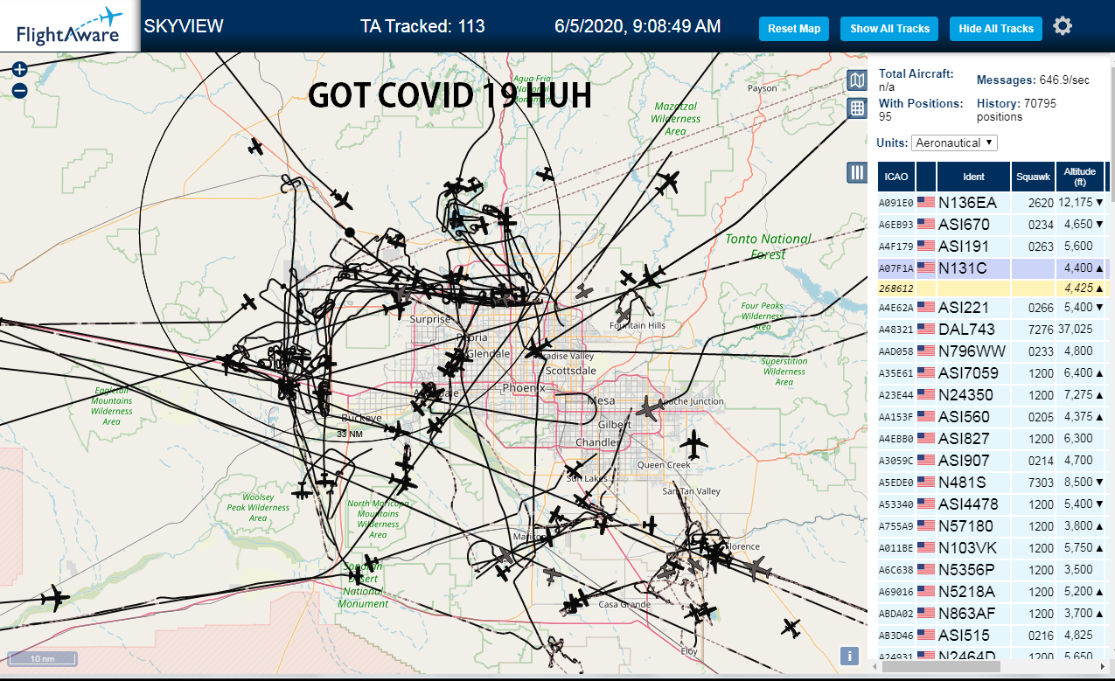The height and width of the screenshot is (681, 1115).
Task: Click Reset Map button
Action: [794, 29]
